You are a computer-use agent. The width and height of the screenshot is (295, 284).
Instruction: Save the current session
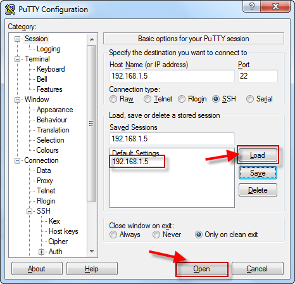click(x=258, y=173)
